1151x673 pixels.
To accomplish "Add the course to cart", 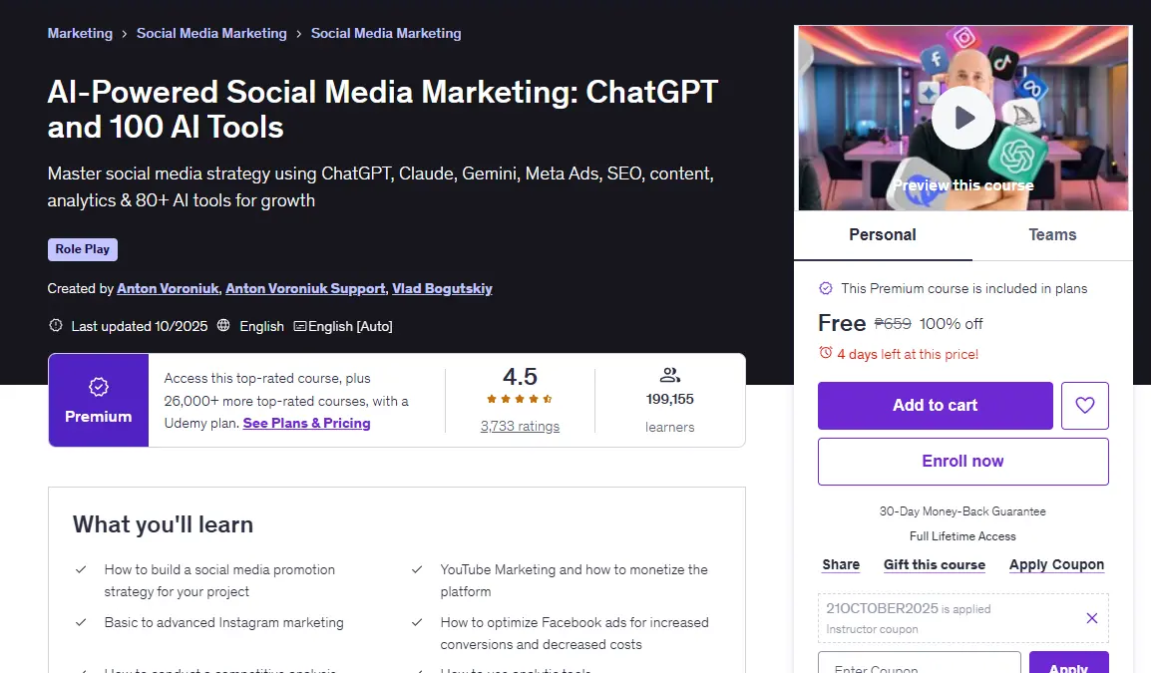I will pos(936,405).
